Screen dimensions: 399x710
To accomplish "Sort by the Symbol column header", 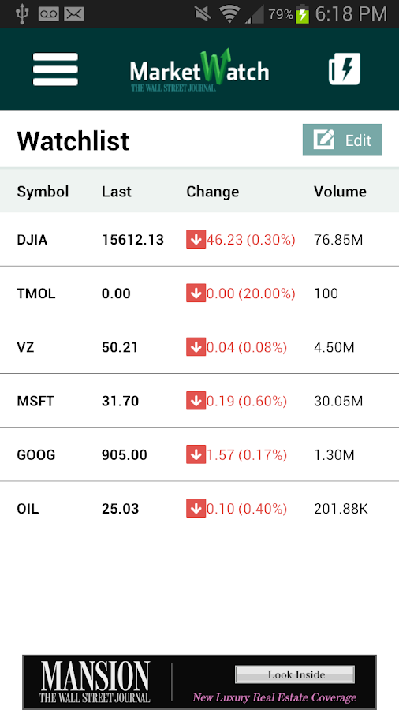I will [43, 192].
